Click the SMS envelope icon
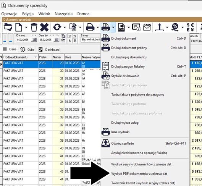202x186 pixels. tap(147, 27)
